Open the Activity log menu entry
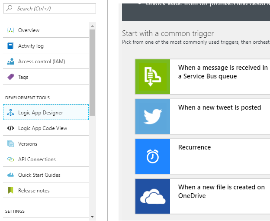270x221 pixels. coord(31,46)
